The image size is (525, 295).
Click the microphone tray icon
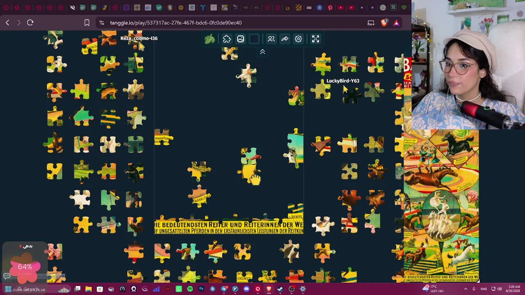474,289
